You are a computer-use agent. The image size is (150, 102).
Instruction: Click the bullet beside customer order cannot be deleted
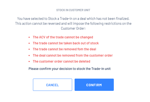tap(29, 61)
